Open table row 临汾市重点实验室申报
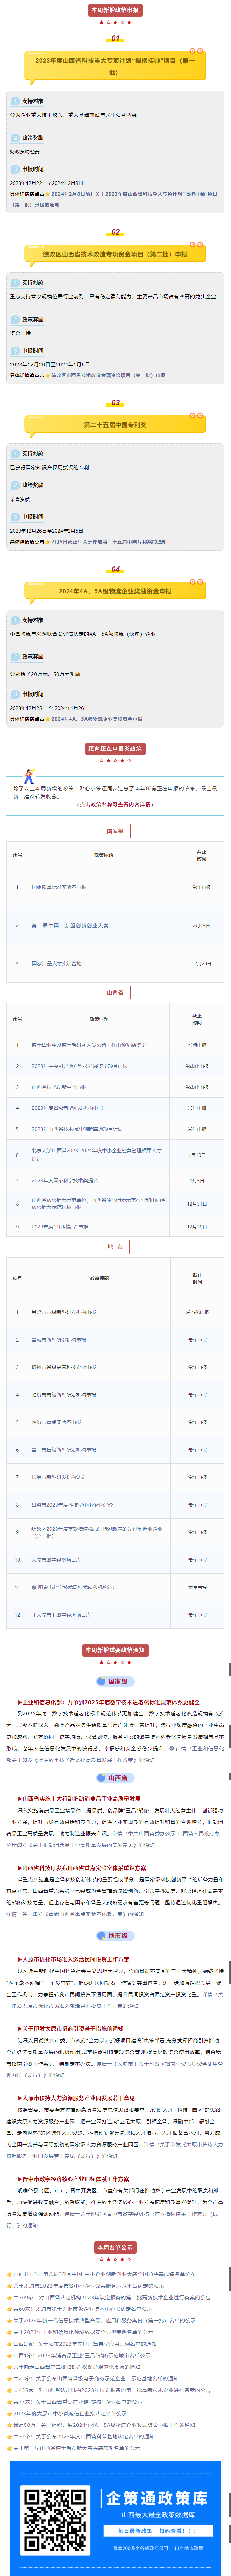Screen dimensions: 231x2576 coord(115,1422)
